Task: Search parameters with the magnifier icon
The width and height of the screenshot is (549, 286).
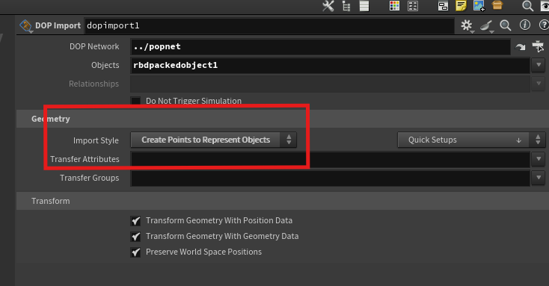Action: [505, 25]
